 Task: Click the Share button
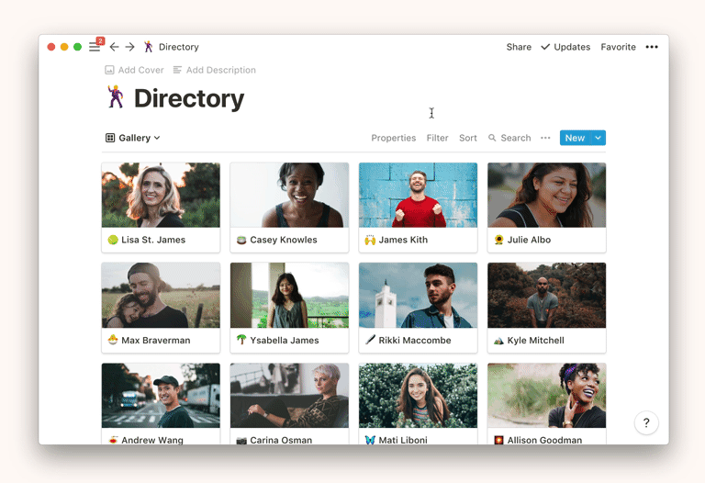[519, 47]
